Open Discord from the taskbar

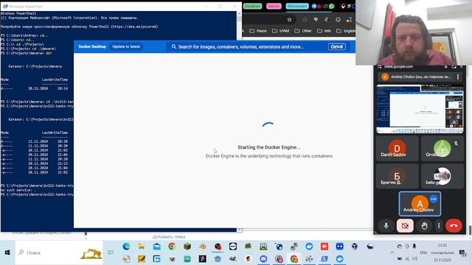(x=263, y=258)
